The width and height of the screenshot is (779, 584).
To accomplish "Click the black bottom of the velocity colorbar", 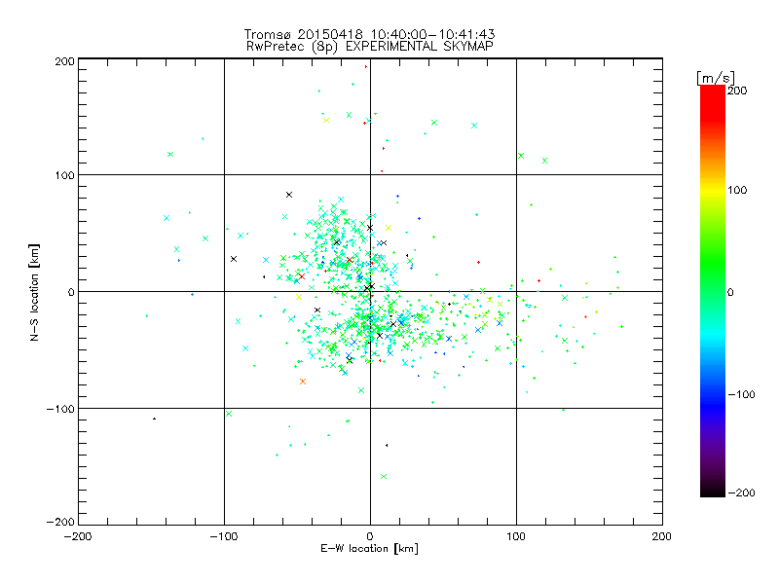I will 713,492.
